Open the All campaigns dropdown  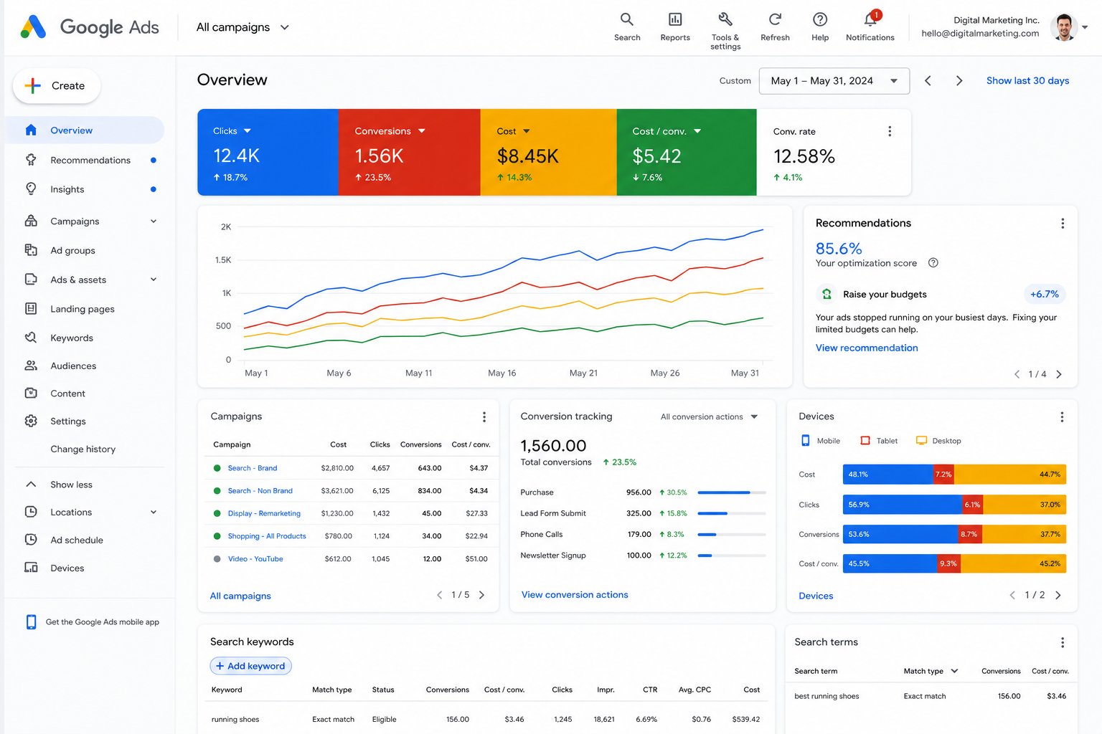(242, 27)
